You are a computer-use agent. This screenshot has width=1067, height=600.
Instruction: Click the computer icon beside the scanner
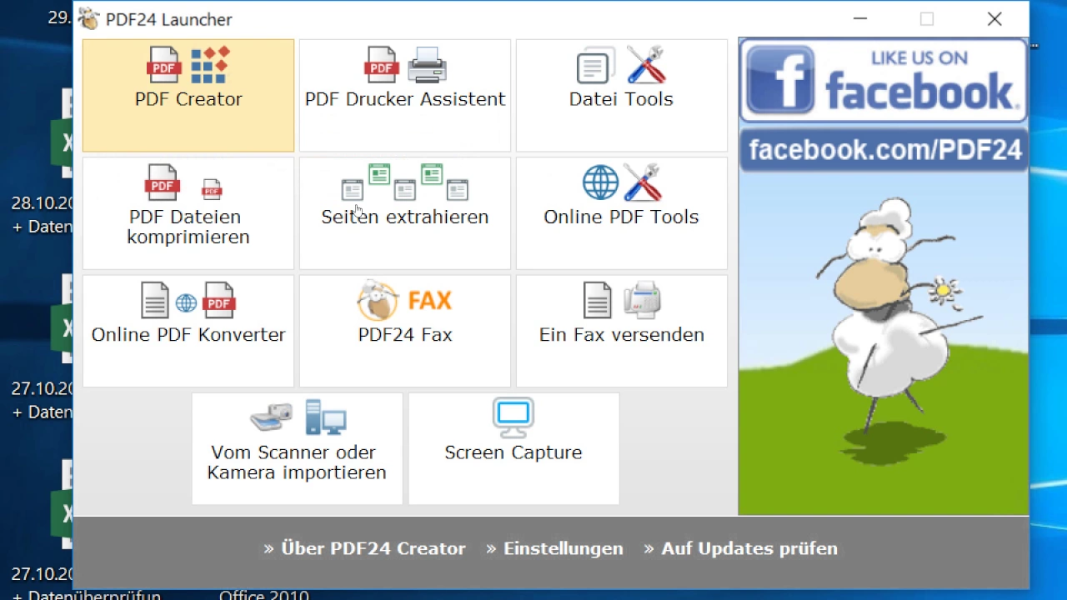[x=325, y=417]
